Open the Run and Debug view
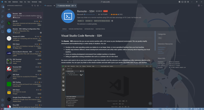The image size is (204, 110). coord(2,22)
